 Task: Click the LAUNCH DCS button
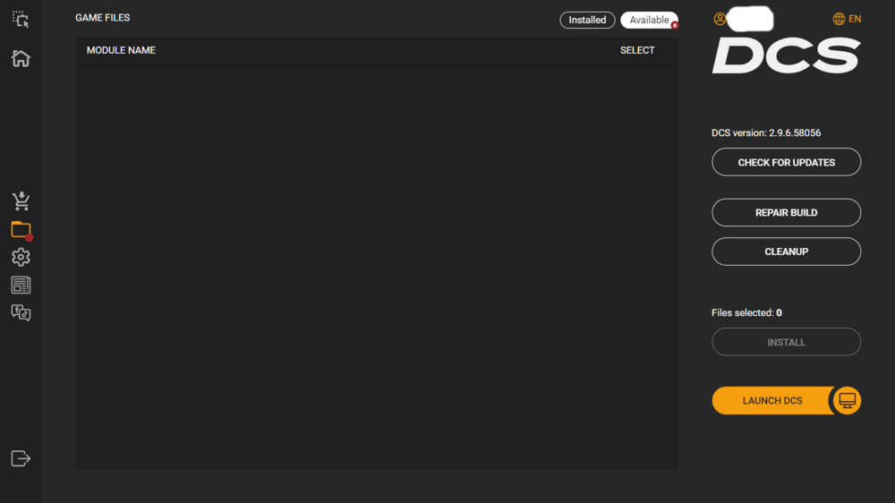click(772, 401)
